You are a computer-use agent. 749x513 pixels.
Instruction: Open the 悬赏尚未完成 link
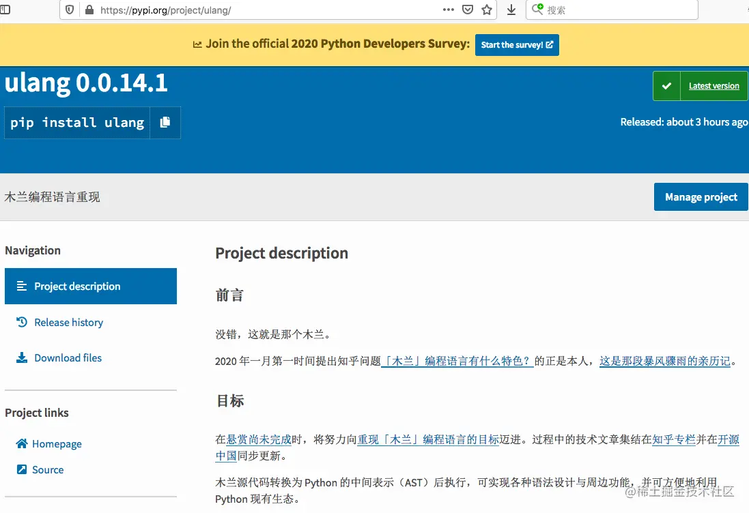click(258, 439)
